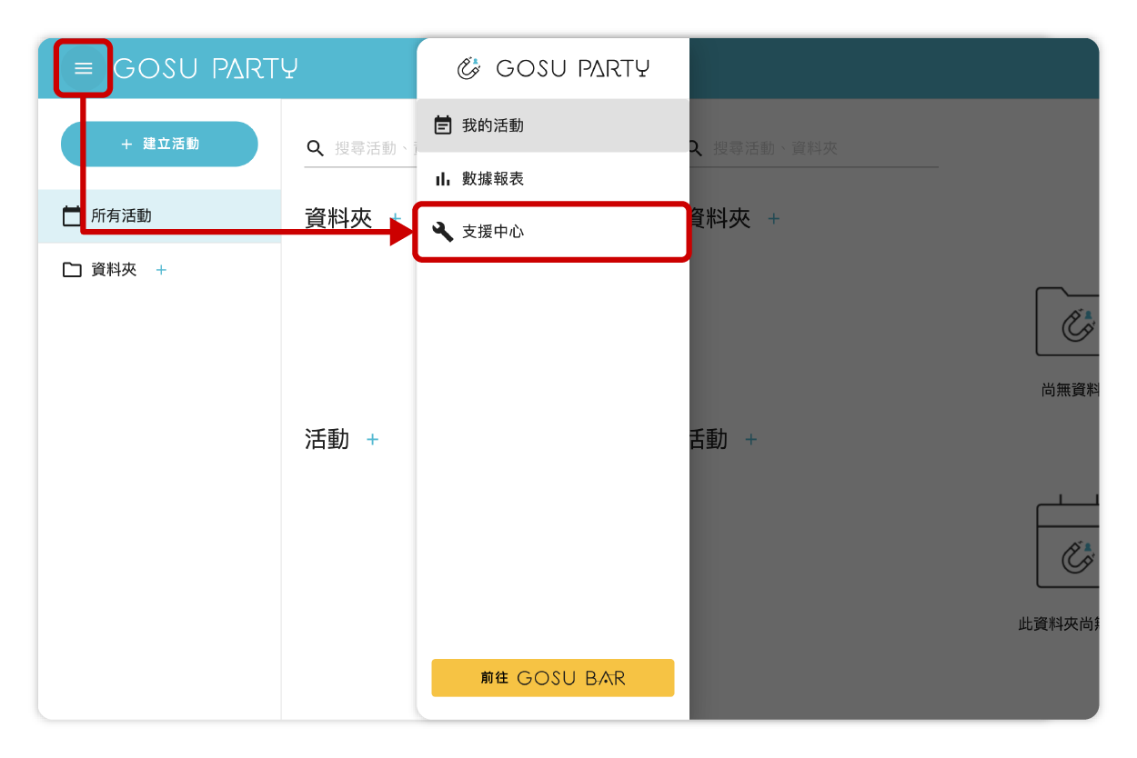Click plus next to left 活動 heading
Image resolution: width=1137 pixels, height=758 pixels.
coord(372,440)
